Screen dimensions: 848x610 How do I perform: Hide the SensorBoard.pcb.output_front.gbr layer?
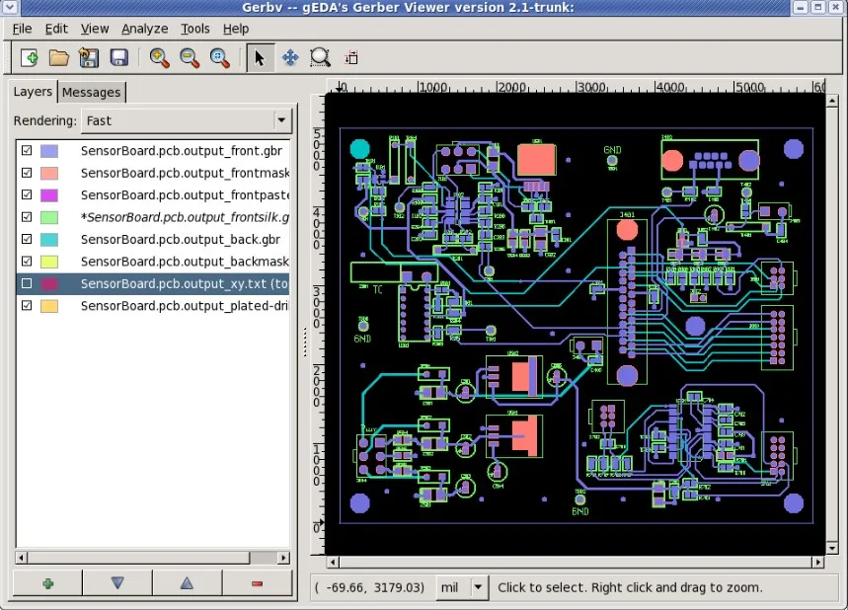[x=27, y=151]
